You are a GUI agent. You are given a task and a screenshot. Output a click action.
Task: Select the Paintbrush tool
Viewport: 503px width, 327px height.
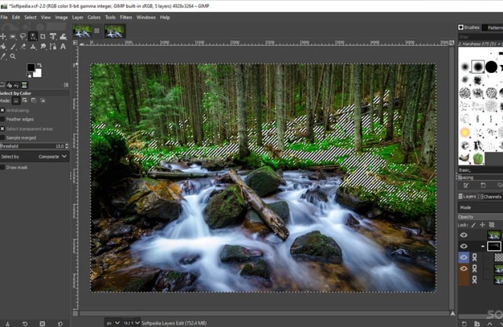tap(13, 46)
